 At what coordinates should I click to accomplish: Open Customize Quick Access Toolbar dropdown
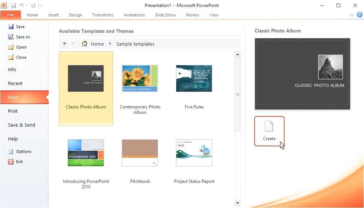41,5
